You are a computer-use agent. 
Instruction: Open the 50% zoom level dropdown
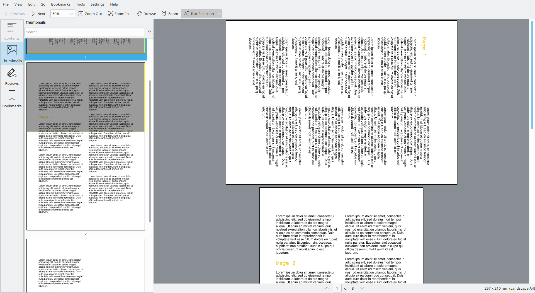62,14
